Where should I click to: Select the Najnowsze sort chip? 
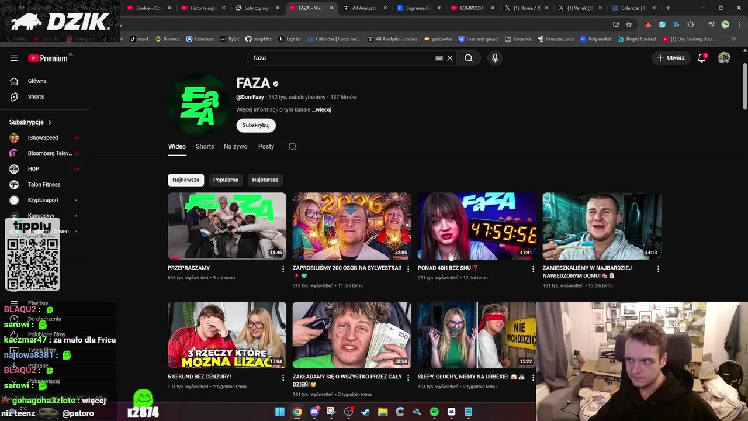coord(186,180)
